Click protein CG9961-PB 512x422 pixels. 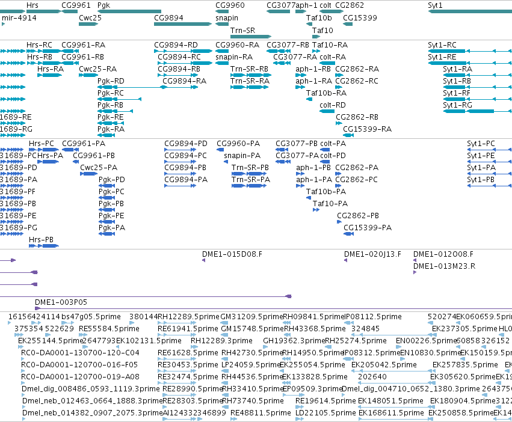click(76, 162)
